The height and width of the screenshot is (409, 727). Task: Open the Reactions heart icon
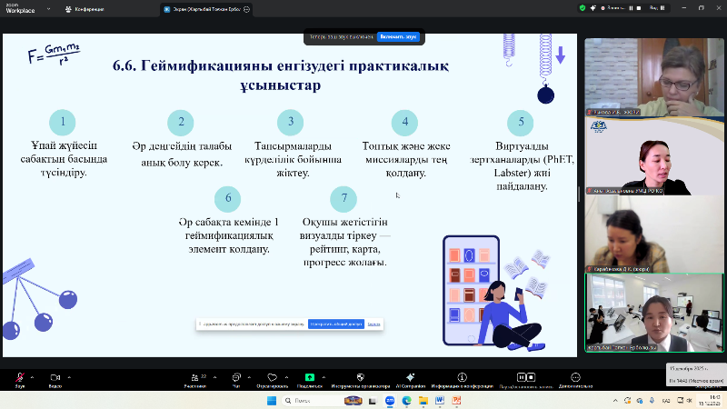point(271,377)
